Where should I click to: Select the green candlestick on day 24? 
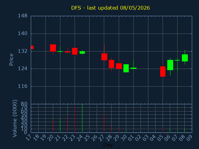pos(82,52)
